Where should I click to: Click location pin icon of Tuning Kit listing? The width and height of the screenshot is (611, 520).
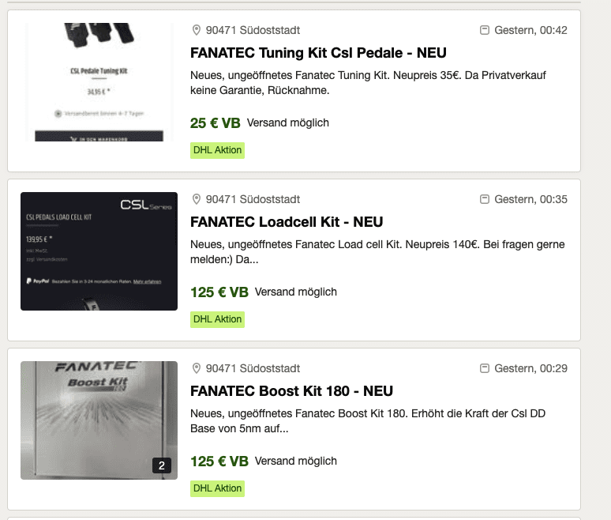pos(197,30)
